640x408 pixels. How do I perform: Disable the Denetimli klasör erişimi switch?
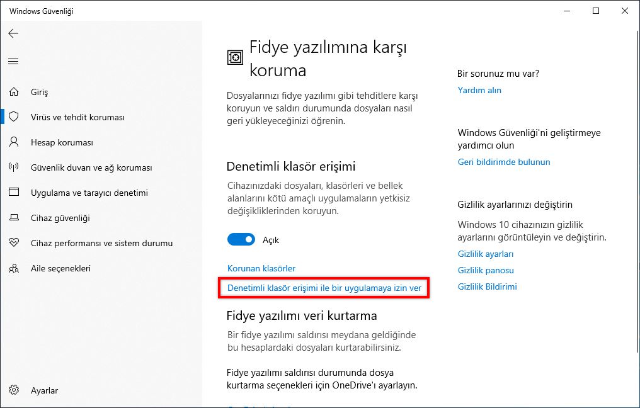click(241, 240)
